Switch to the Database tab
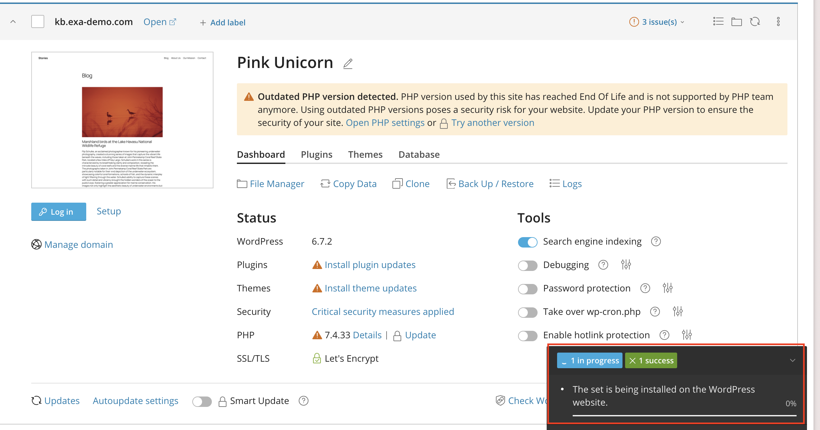 coord(419,155)
